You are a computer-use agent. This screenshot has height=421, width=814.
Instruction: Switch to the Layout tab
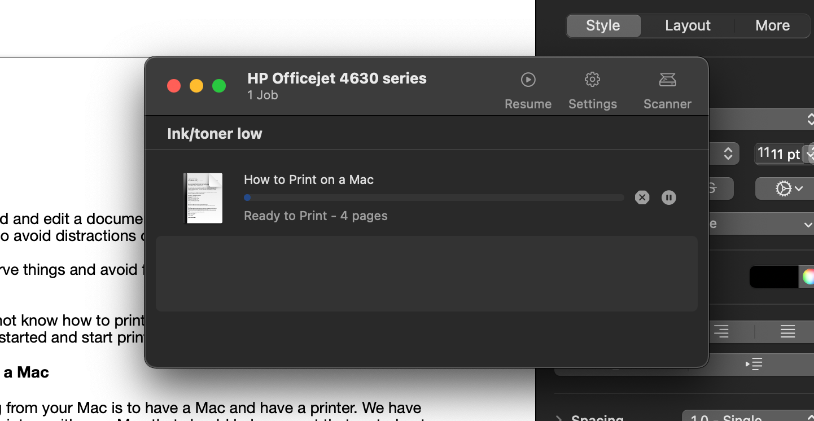[x=687, y=25]
